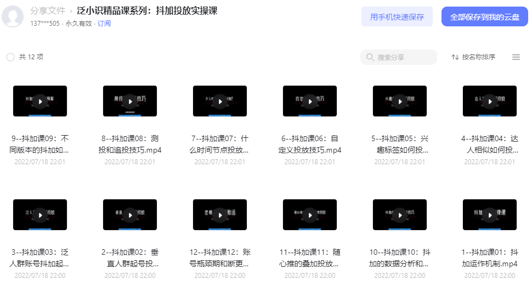Click the search magnifier icon
The width and height of the screenshot is (532, 285).
[370, 57]
